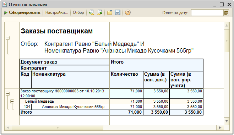Collapse the Заказ поставщику row group
This screenshot has height=135, width=234.
[8, 94]
